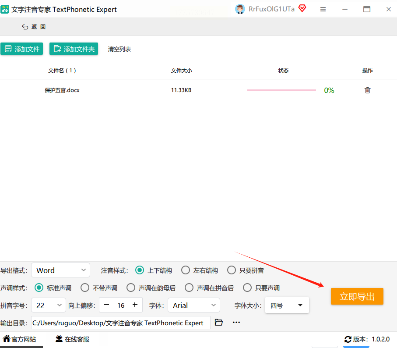Clear the list with 清空列表
397x348 pixels.
tap(119, 49)
